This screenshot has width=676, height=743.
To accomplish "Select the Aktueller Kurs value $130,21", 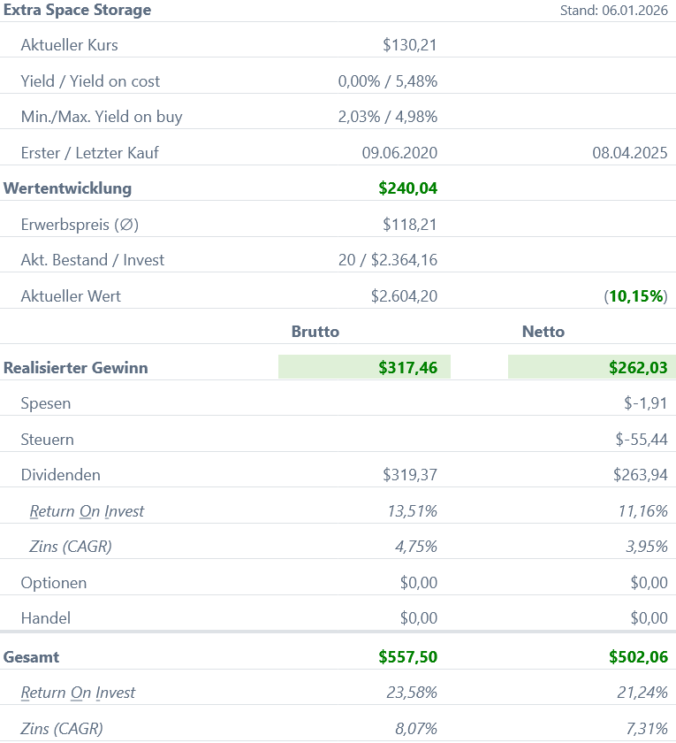I will click(409, 45).
